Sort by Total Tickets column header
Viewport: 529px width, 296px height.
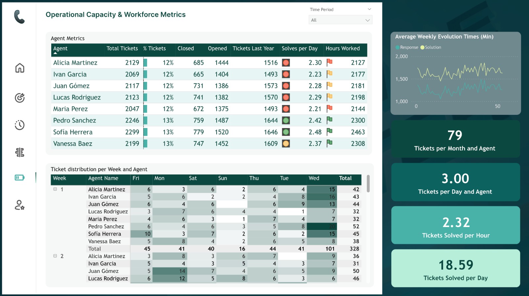[x=122, y=49]
